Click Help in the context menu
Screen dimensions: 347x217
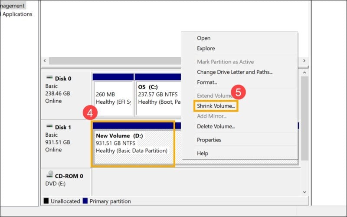(202, 153)
